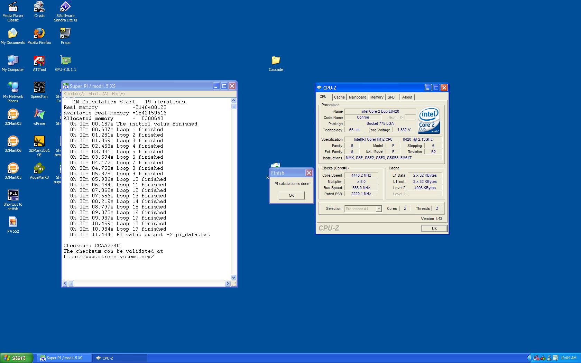Switch to the Cache tab in CPU-Z
Viewport: 581px width, 363px height.
339,97
